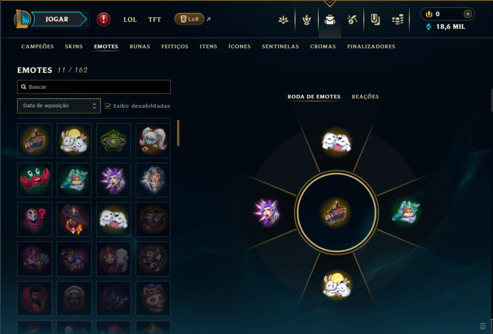The image size is (493, 334).
Task: Switch to the Skins tab
Action: (73, 46)
